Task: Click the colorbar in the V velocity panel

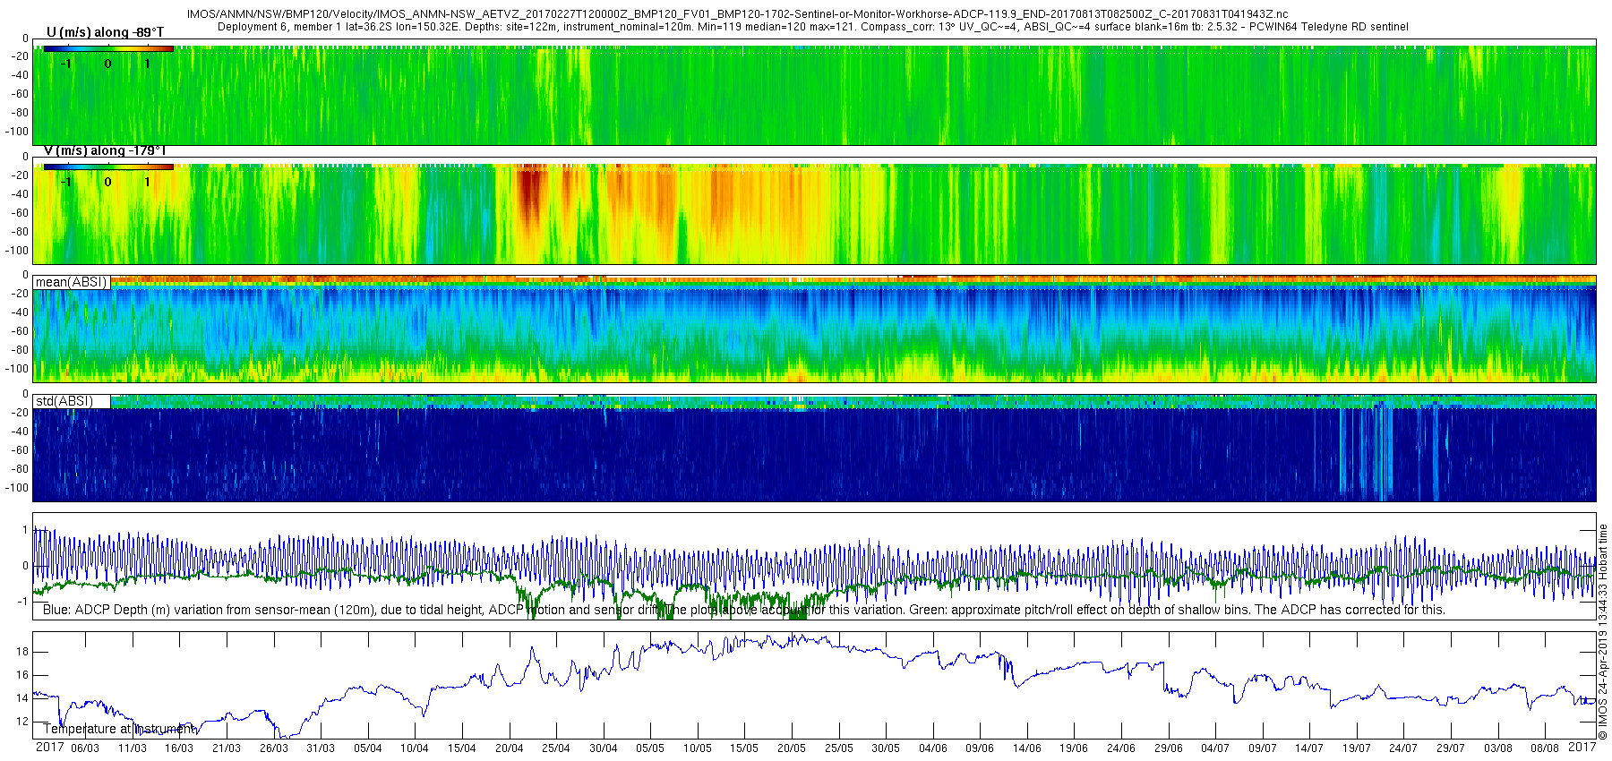Action: click(108, 167)
